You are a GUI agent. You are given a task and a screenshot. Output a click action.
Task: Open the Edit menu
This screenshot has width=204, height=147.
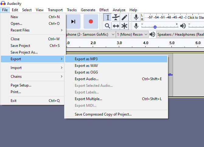(x=15, y=10)
